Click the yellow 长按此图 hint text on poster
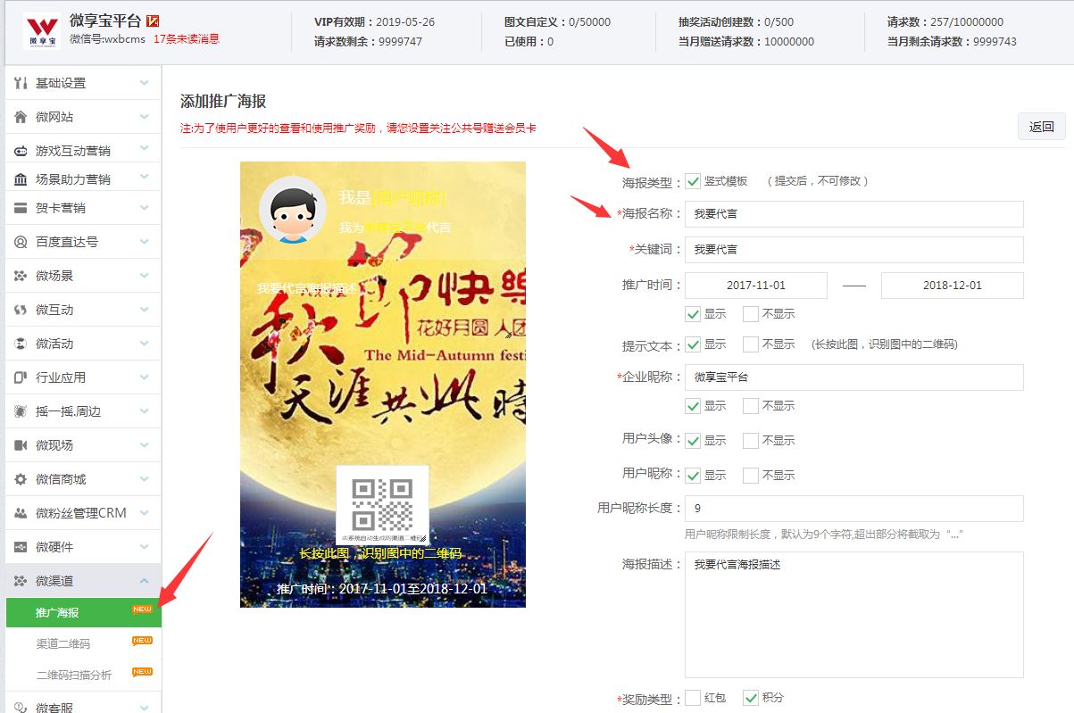The height and width of the screenshot is (713, 1074). pos(381,554)
